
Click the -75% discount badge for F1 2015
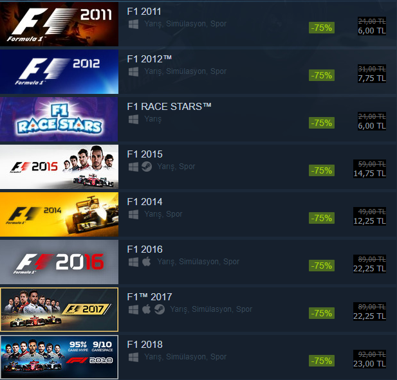tap(322, 170)
